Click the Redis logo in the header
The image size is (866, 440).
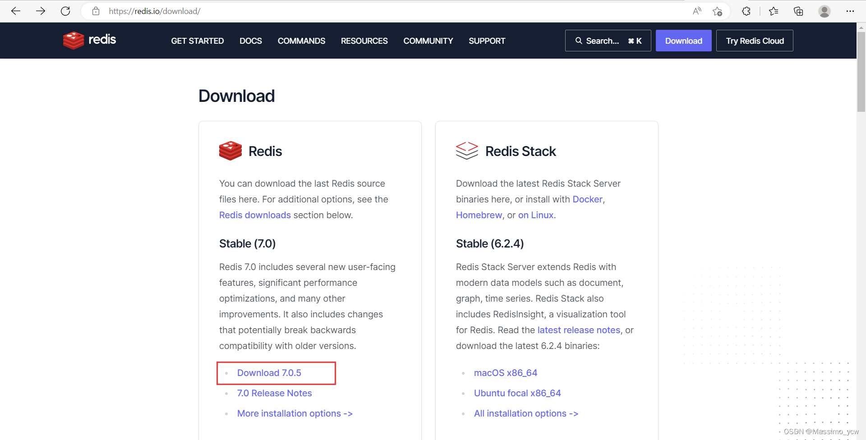[89, 40]
